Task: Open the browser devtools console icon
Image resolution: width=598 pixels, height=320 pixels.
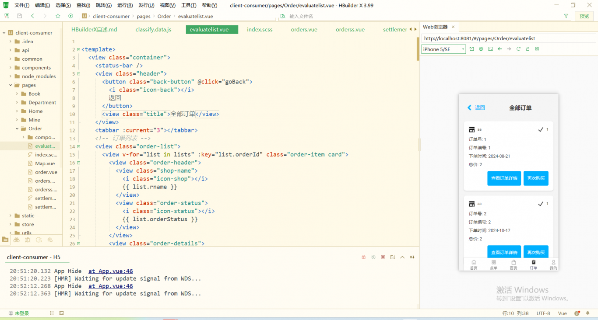Action: pos(490,49)
